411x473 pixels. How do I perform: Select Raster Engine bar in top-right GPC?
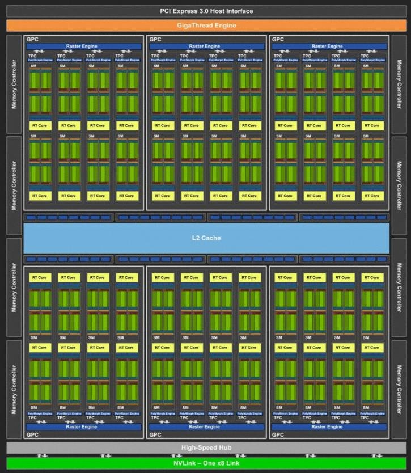coord(329,47)
